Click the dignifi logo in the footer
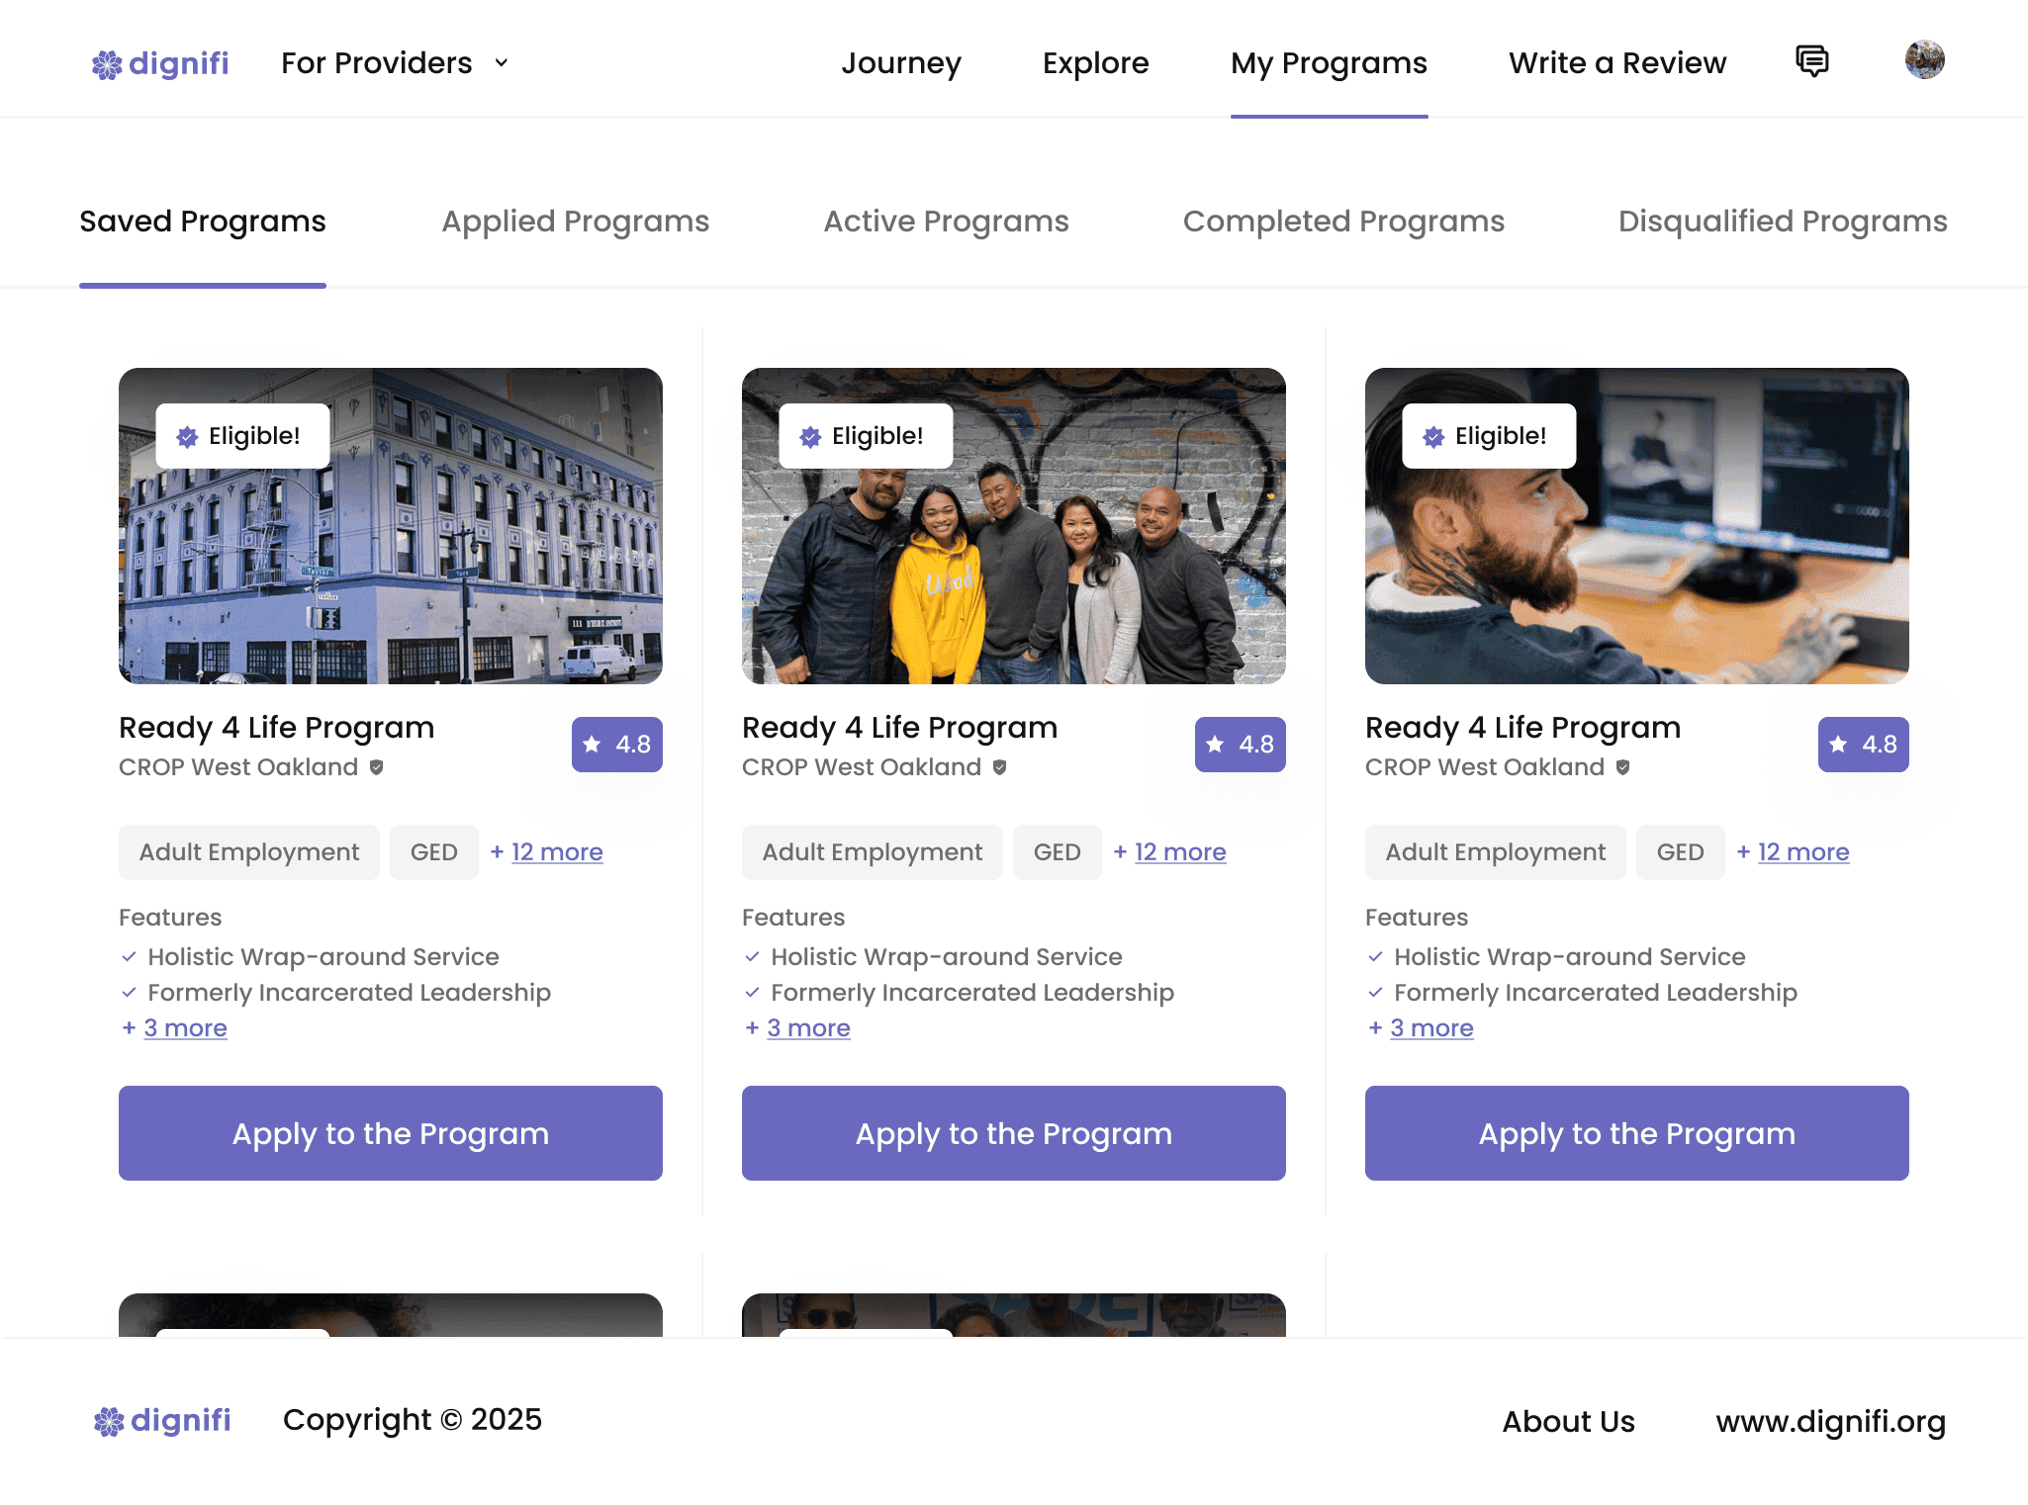2028x1505 pixels. 162,1421
